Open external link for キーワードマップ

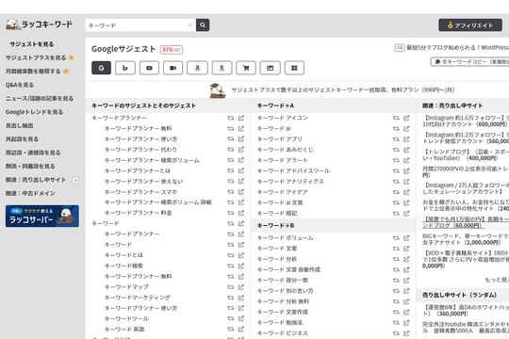(241, 287)
